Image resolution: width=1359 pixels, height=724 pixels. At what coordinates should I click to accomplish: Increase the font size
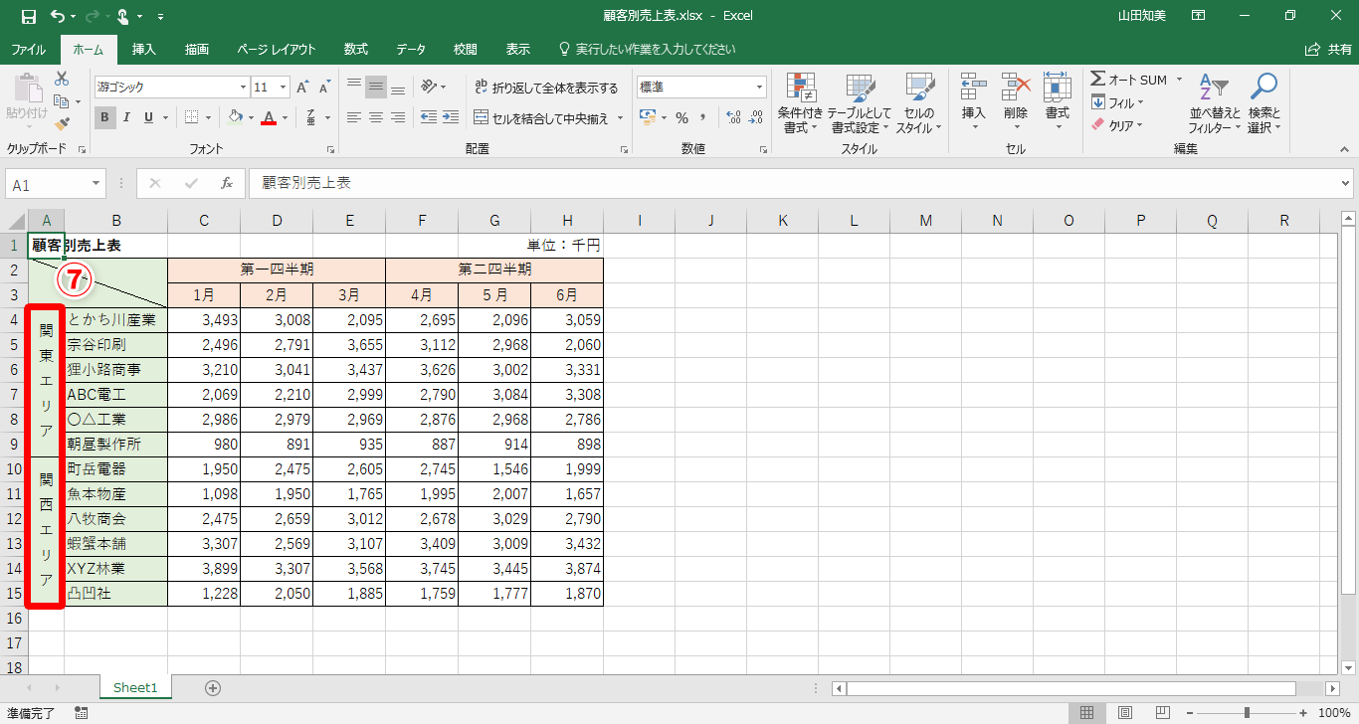point(302,88)
